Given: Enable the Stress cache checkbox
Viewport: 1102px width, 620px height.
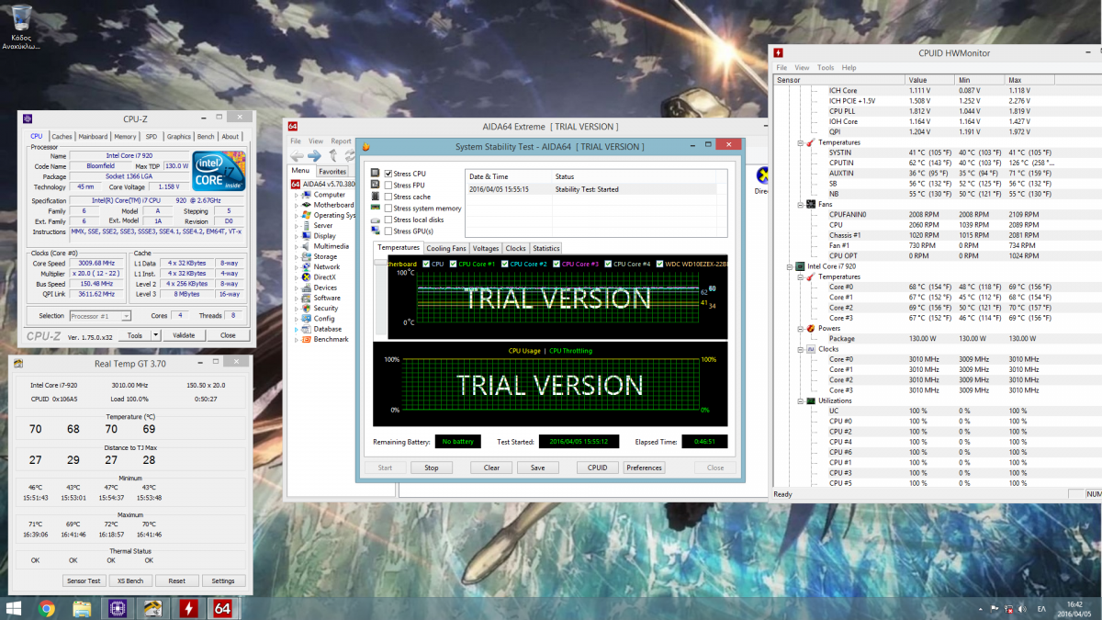Looking at the screenshot, I should tap(388, 197).
